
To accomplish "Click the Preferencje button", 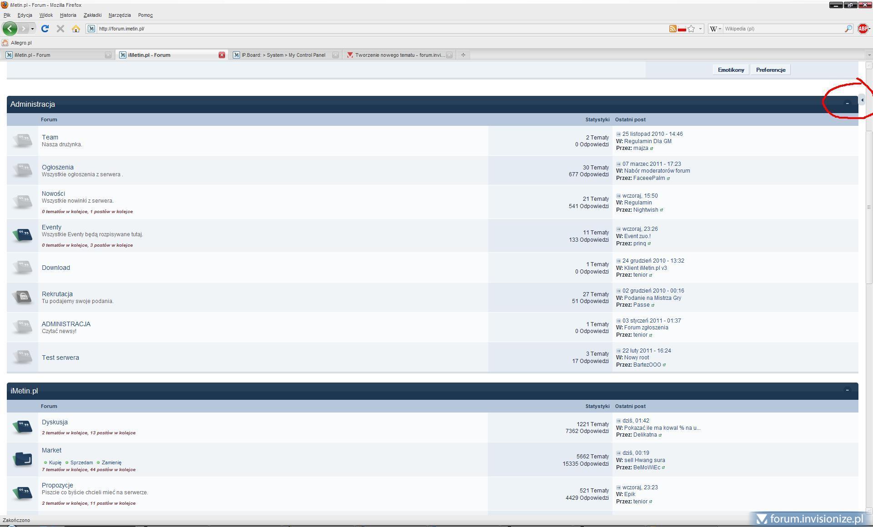I will click(770, 70).
